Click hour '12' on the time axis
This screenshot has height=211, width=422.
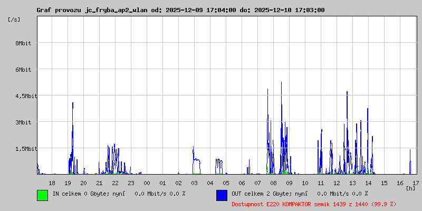click(x=337, y=183)
